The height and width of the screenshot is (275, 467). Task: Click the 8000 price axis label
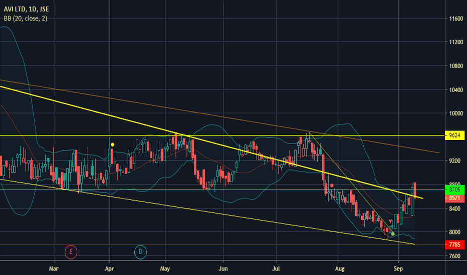[x=454, y=232]
